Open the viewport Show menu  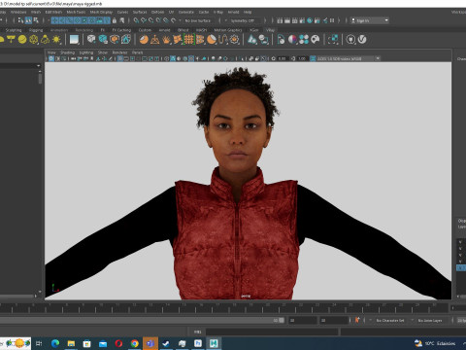pos(103,52)
